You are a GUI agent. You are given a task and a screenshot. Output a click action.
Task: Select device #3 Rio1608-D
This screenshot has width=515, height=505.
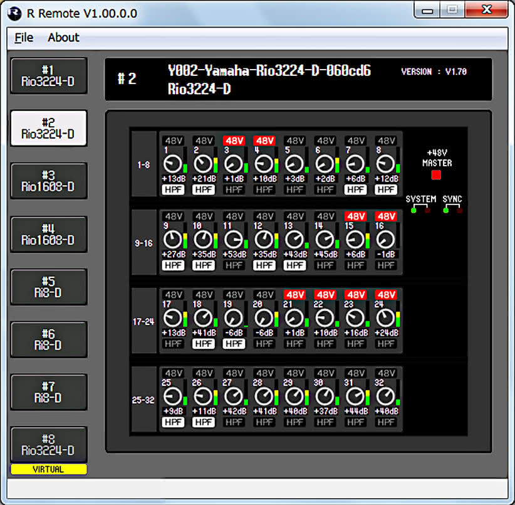click(x=49, y=181)
